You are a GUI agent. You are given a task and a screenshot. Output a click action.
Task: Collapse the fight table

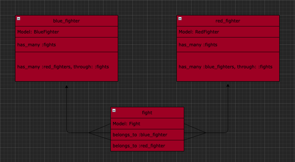pos(114,110)
